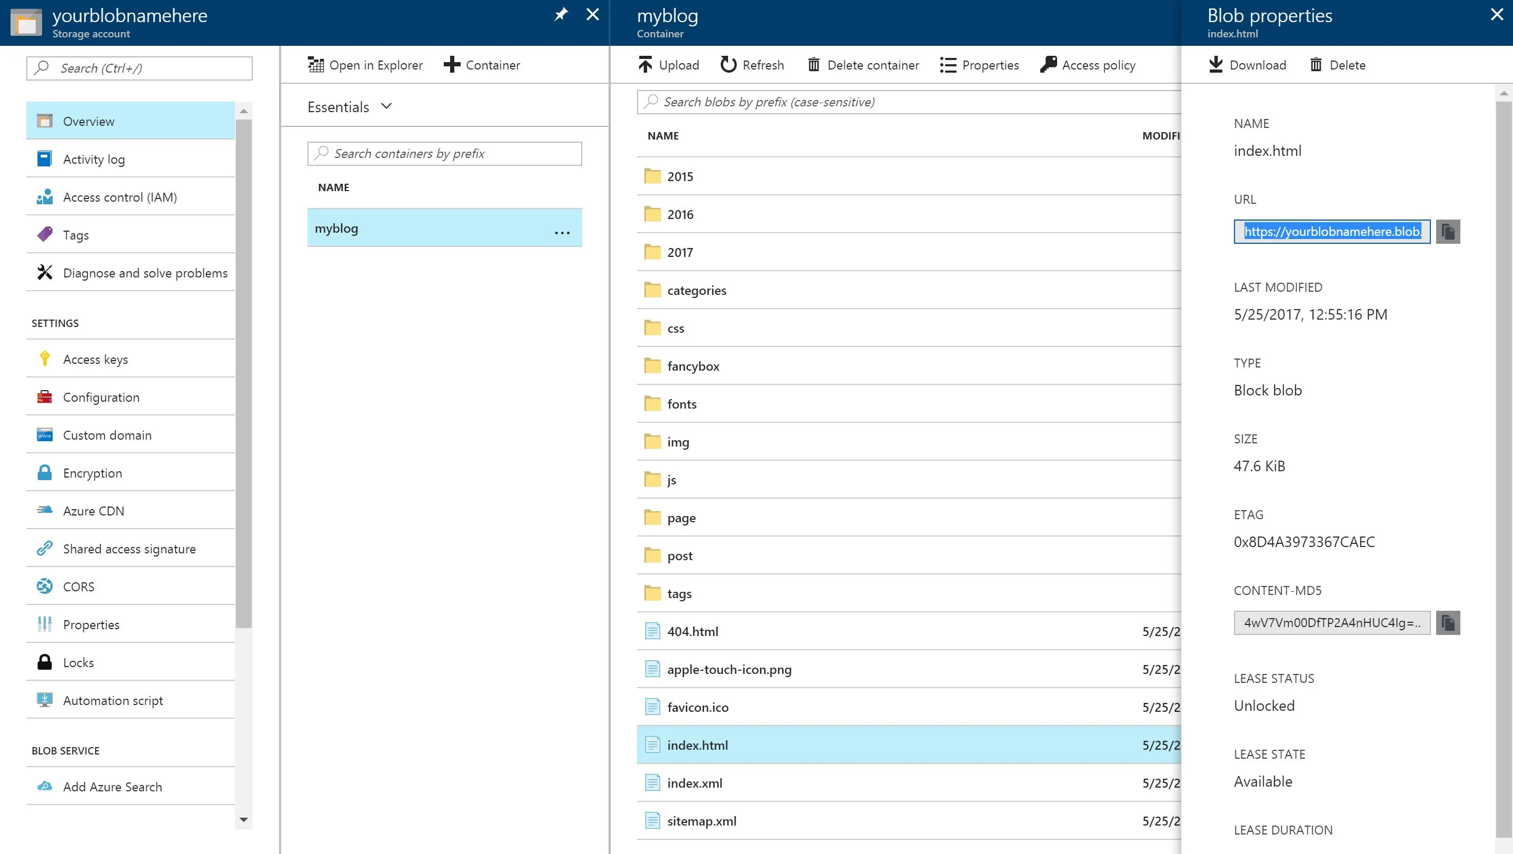Click Search containers by prefix field

445,153
